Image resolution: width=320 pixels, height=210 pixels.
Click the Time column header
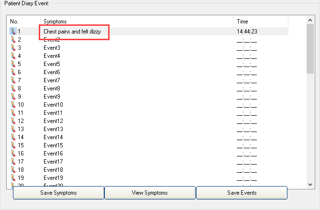tap(261, 22)
